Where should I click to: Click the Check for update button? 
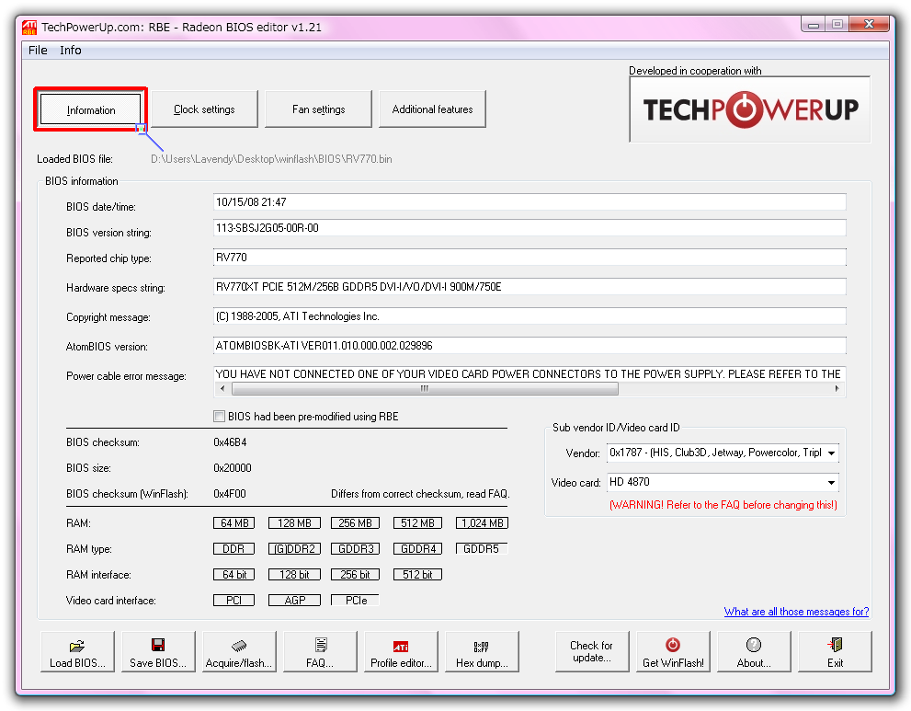click(x=591, y=652)
